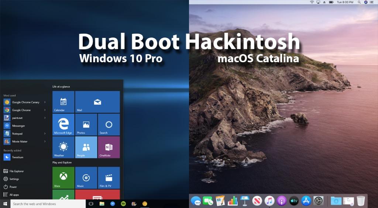378x208 pixels.
Task: Open Power options in Start menu
Action: tap(10, 187)
